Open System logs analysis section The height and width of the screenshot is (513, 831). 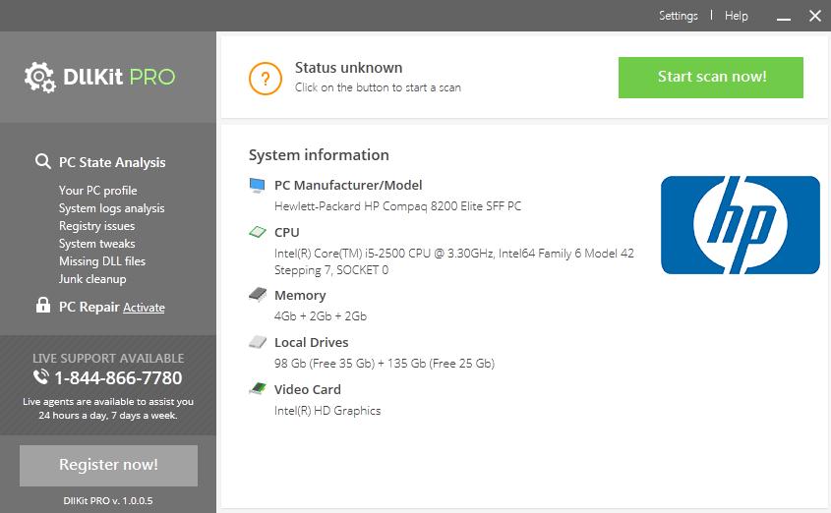[x=111, y=208]
